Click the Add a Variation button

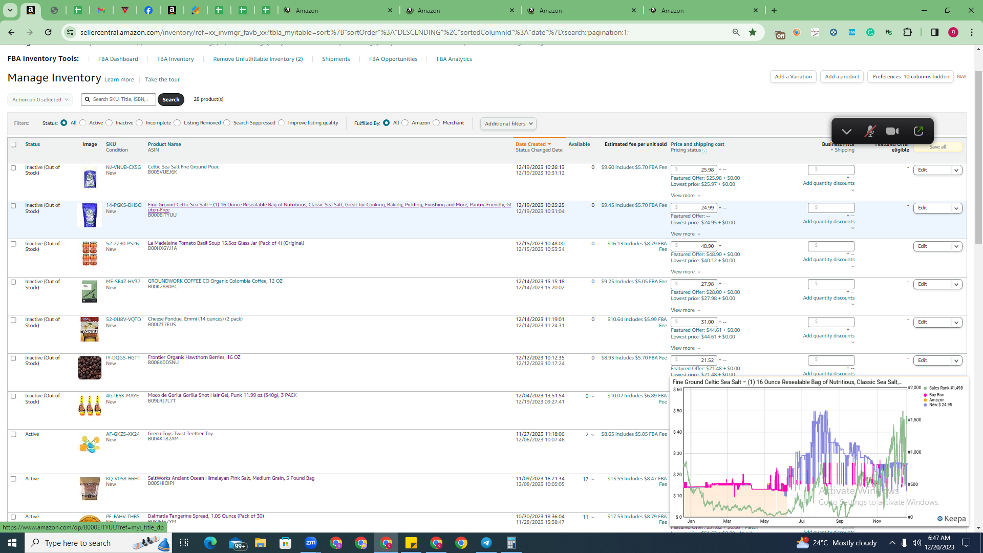[x=793, y=77]
